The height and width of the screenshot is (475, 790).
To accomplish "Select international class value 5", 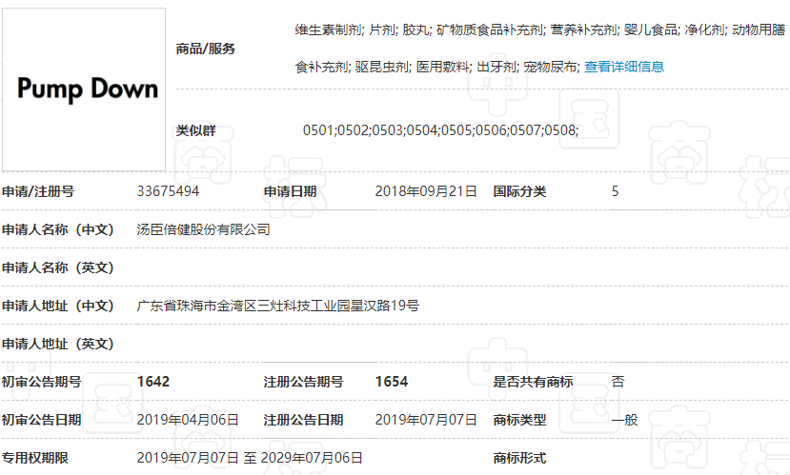I will 616,191.
